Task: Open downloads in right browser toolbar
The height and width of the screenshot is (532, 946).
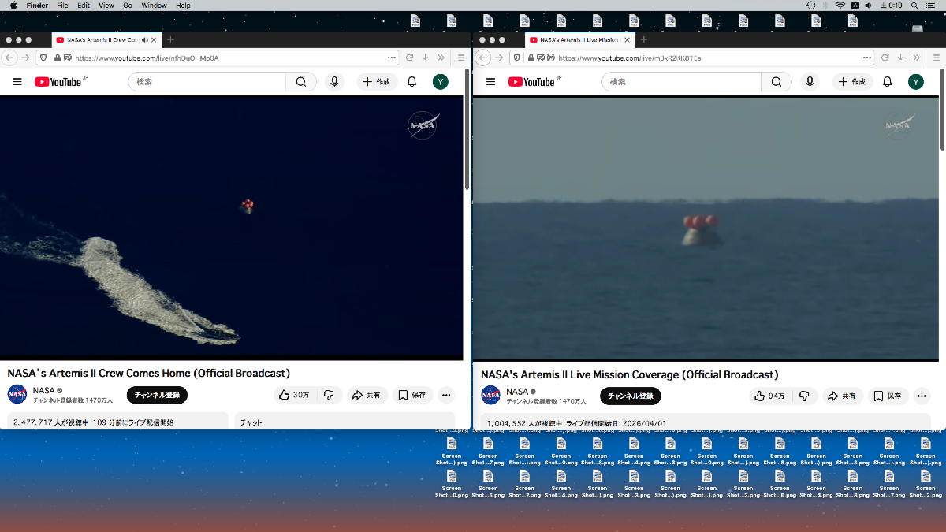Action: [x=900, y=58]
